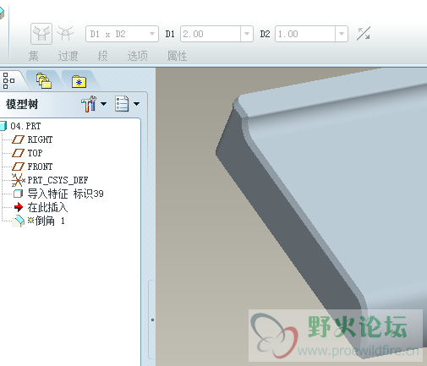
Task: Activate chamfer set mode icon
Action: click(x=41, y=34)
